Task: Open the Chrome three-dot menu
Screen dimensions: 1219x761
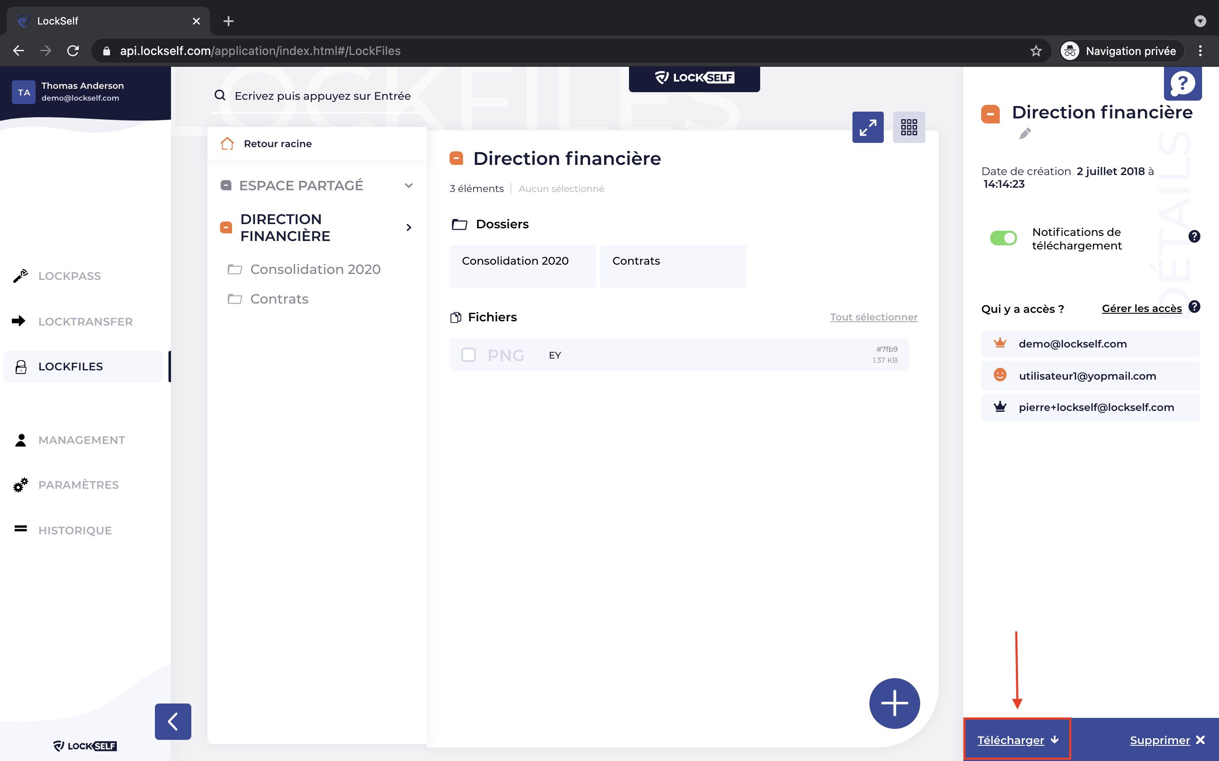Action: point(1200,51)
